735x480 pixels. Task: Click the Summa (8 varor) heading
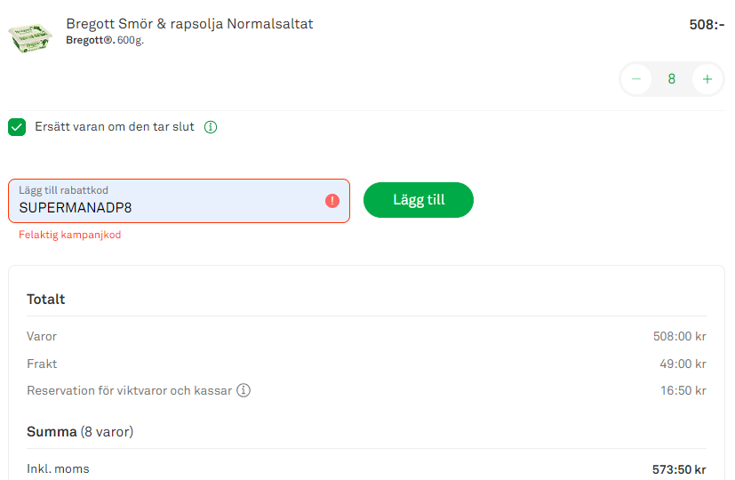click(80, 432)
